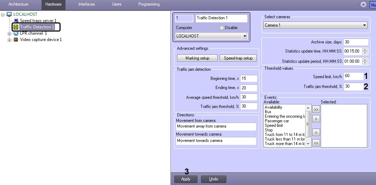Click the Available events list scrollbar
Screen dimensions: 376x185
[x=308, y=126]
